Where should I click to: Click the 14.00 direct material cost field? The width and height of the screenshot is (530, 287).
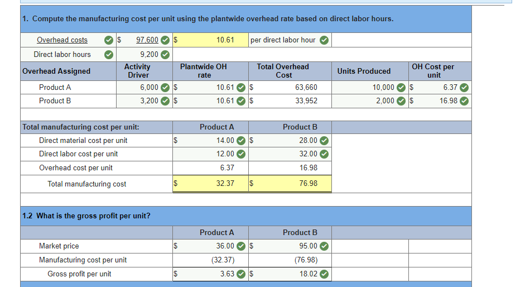point(210,141)
